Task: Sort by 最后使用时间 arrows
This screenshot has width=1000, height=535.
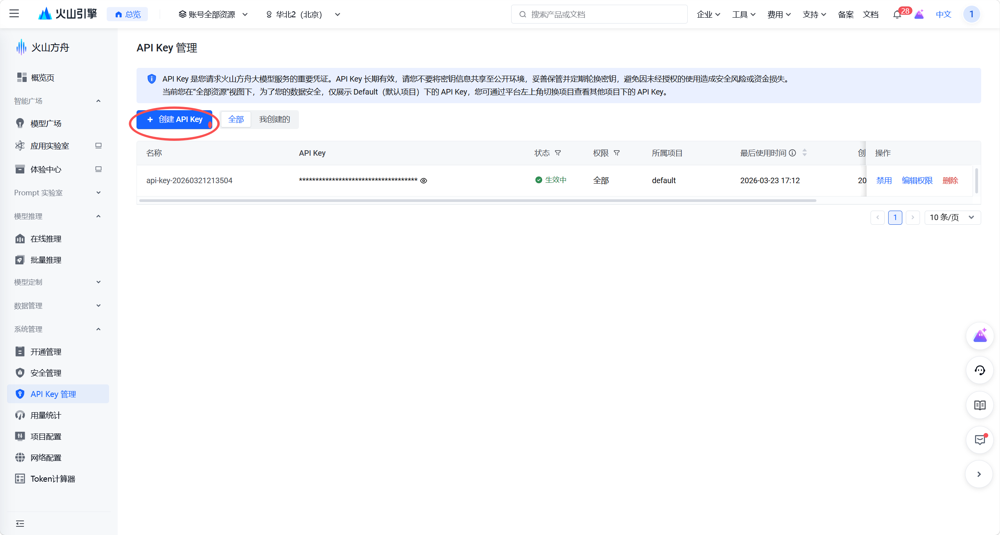Action: coord(805,153)
